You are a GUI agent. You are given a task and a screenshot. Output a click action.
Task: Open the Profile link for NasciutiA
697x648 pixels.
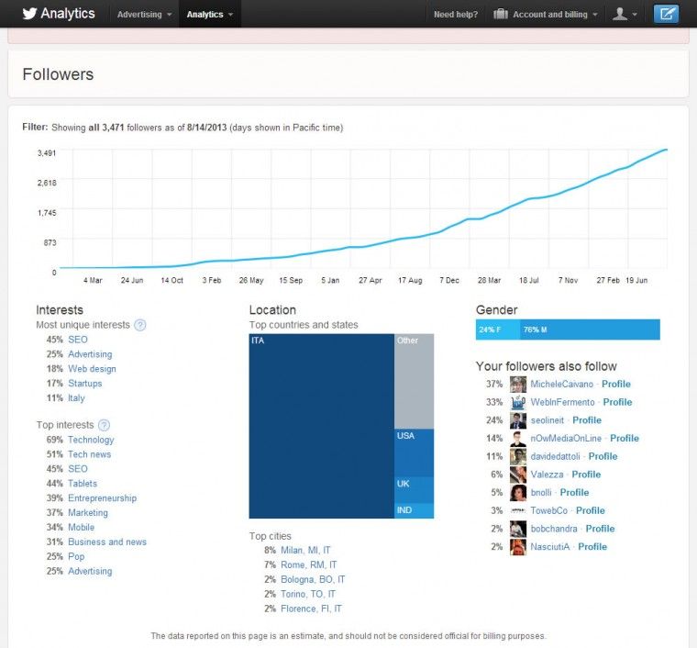[592, 547]
